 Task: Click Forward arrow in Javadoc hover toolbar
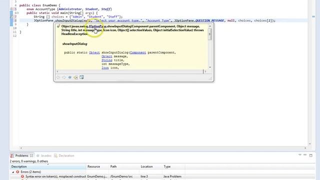[64, 77]
